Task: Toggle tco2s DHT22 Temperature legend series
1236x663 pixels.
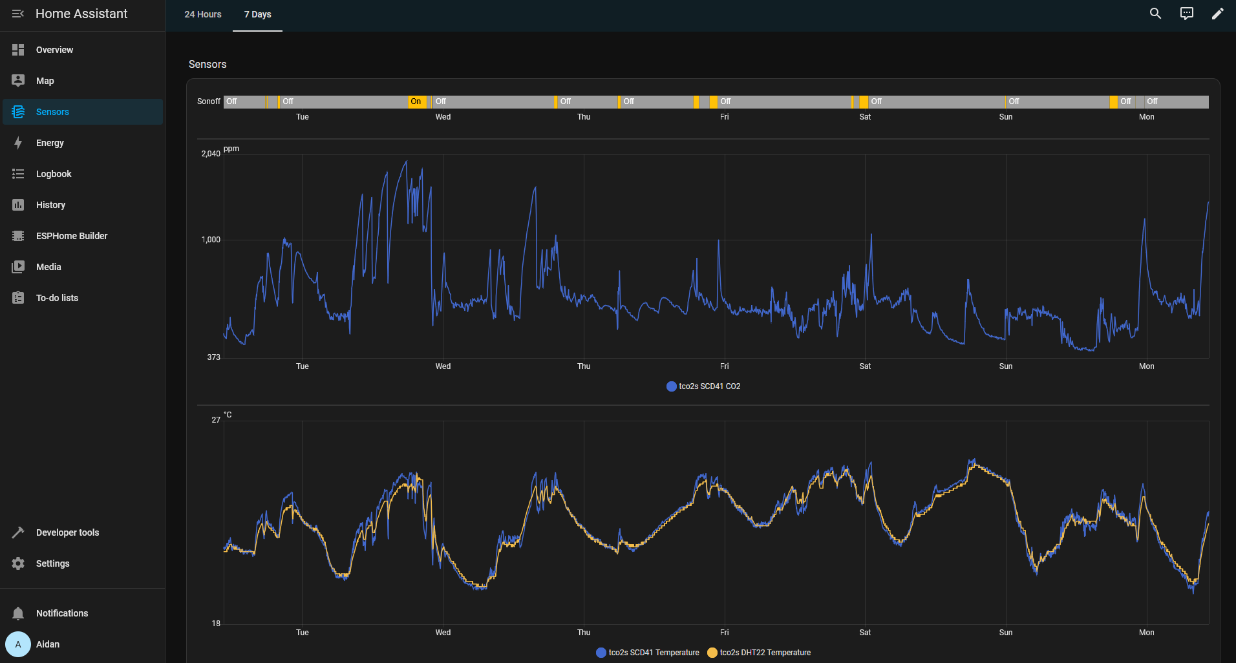Action: click(x=759, y=653)
